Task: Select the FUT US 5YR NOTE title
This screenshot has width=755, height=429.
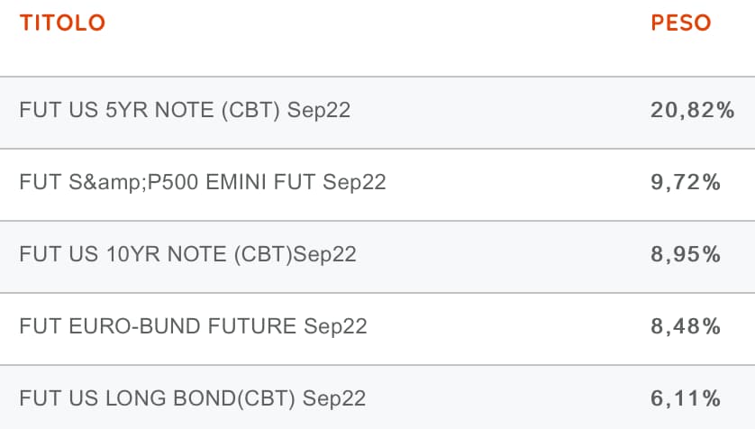Action: point(185,111)
